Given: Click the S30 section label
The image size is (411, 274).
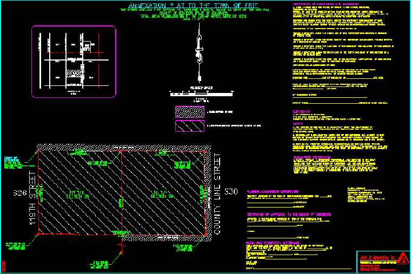Looking at the screenshot, I should tap(231, 192).
